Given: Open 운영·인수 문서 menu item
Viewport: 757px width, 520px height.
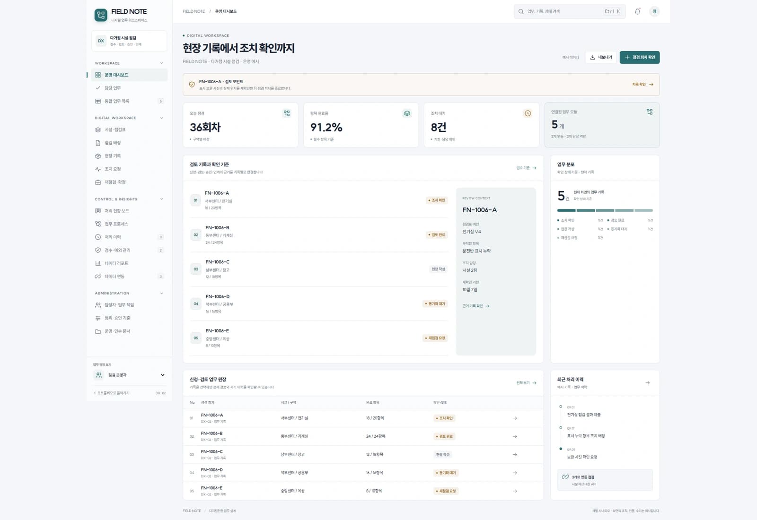Looking at the screenshot, I should (x=129, y=331).
